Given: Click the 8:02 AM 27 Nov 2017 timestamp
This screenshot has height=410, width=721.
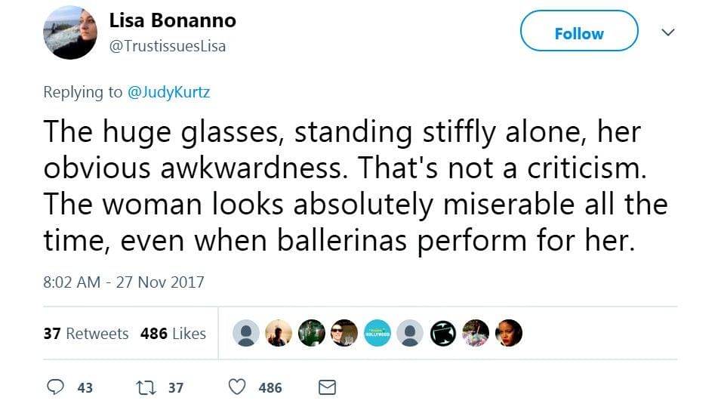Looking at the screenshot, I should 124,282.
